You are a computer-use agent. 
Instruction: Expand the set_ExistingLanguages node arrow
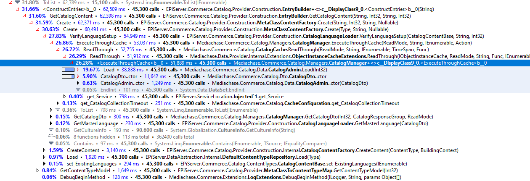pos(45,163)
